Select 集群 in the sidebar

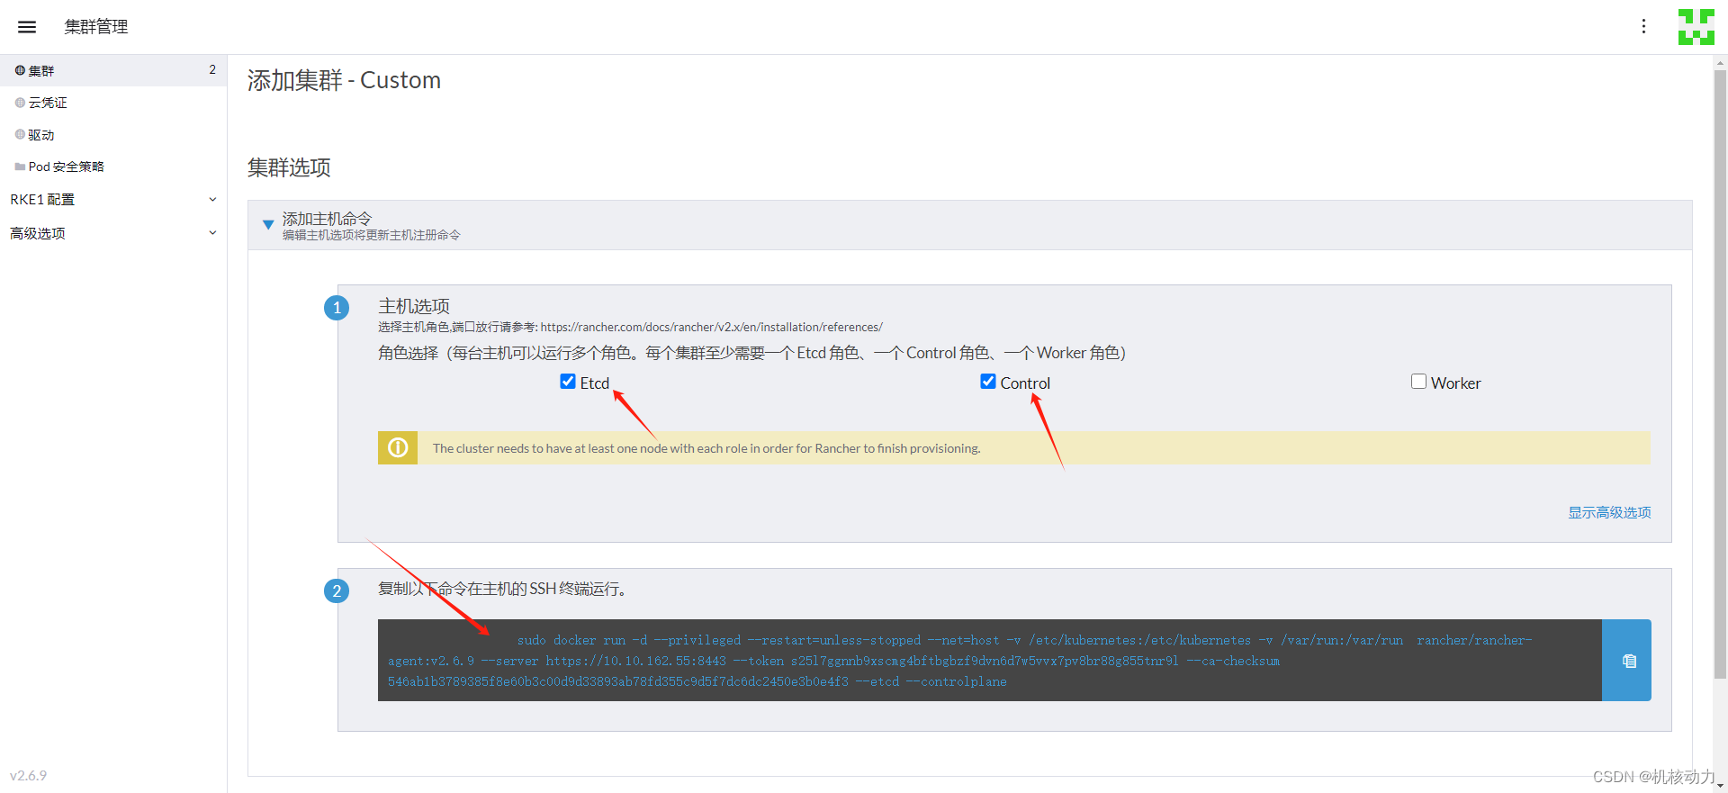113,70
